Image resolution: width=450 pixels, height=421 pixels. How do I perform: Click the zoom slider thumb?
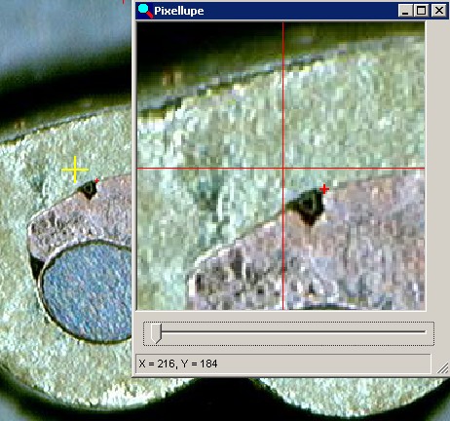click(156, 333)
